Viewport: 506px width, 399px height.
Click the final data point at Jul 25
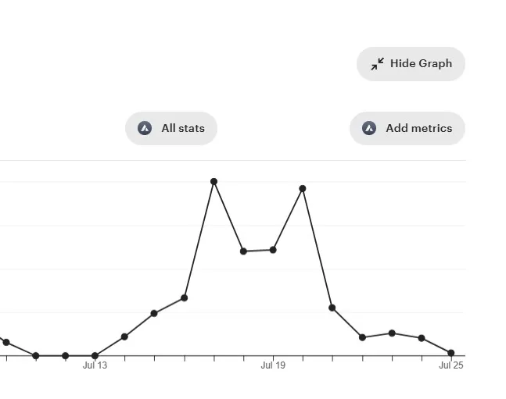coord(451,353)
